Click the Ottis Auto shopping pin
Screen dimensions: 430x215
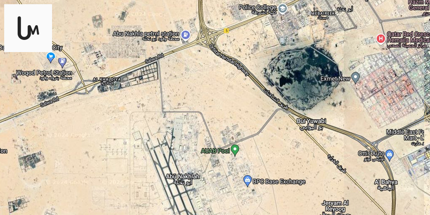pyautogui.click(x=389, y=155)
